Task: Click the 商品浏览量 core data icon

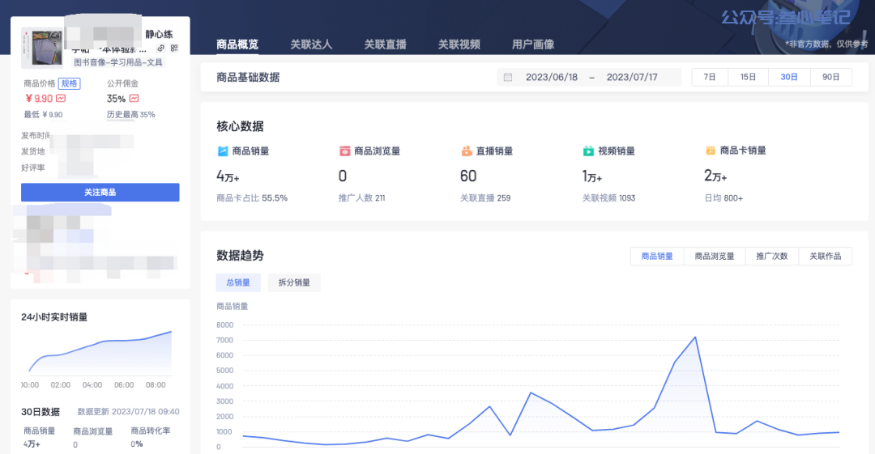Action: (x=345, y=151)
